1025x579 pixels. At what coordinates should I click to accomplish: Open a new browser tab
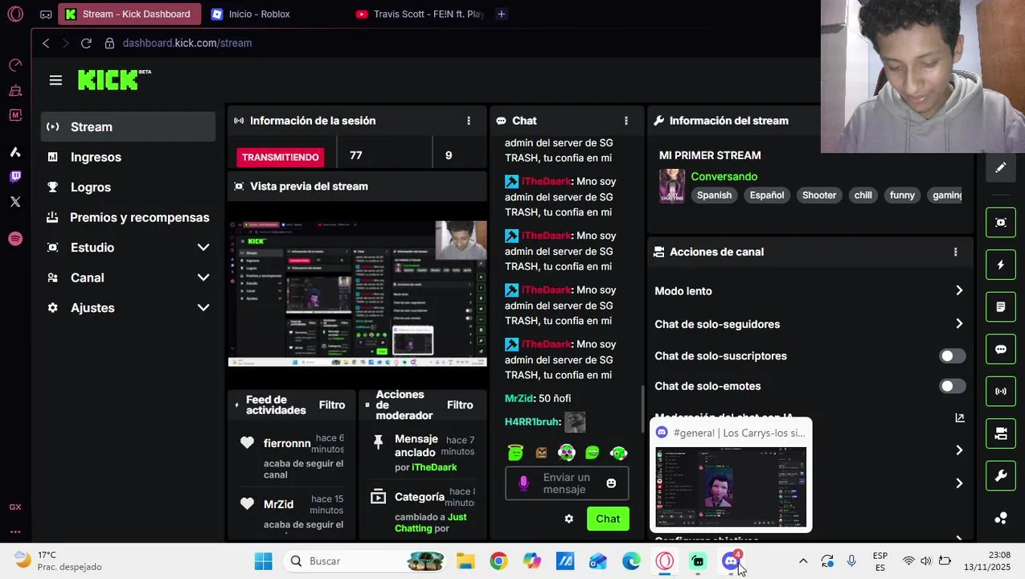[501, 14]
